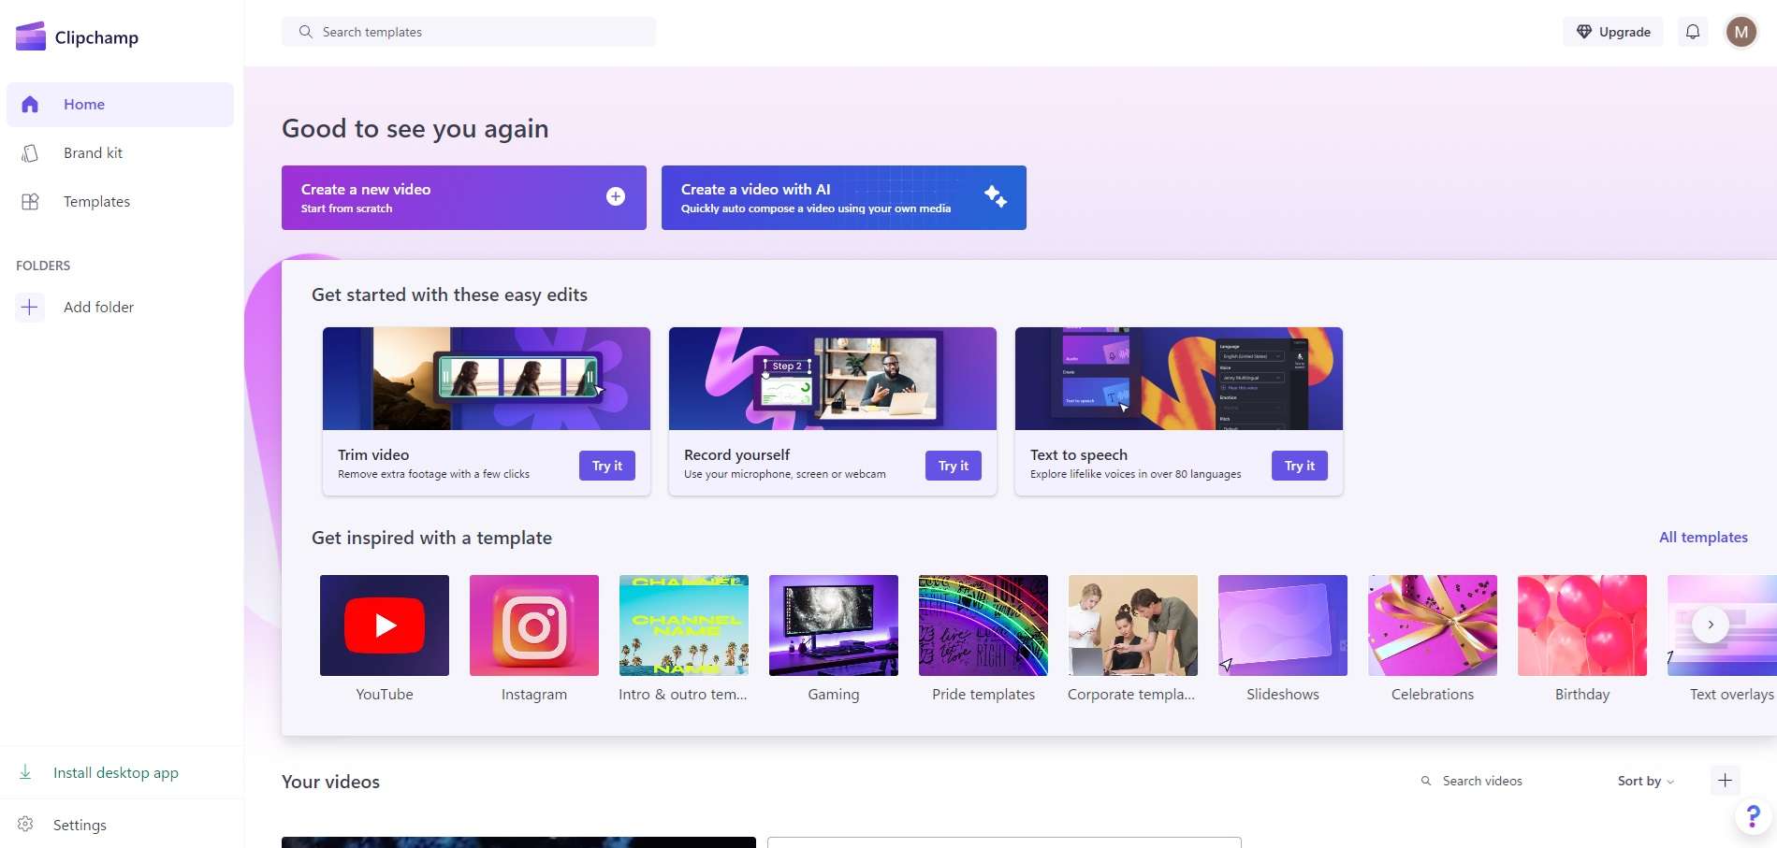Image resolution: width=1777 pixels, height=848 pixels.
Task: Click the Search videos magnifier icon
Action: pyautogui.click(x=1426, y=781)
